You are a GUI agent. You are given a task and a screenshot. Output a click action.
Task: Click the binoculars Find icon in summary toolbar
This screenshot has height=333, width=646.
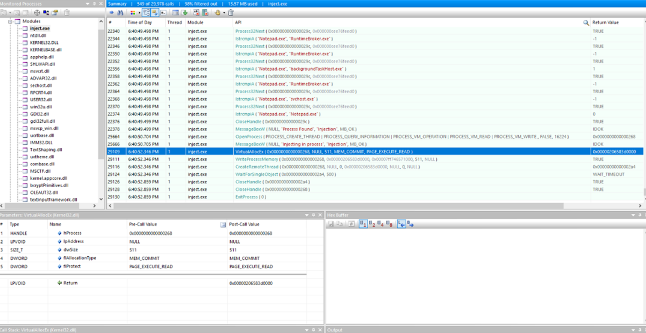(x=120, y=13)
